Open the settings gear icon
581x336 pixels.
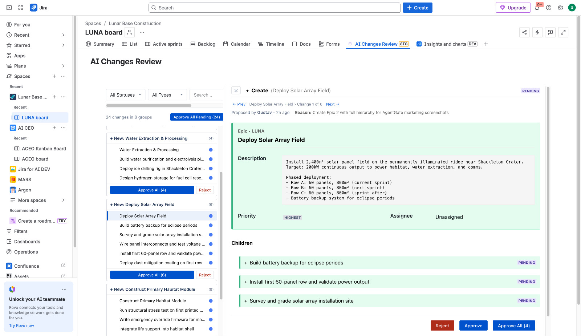560,8
